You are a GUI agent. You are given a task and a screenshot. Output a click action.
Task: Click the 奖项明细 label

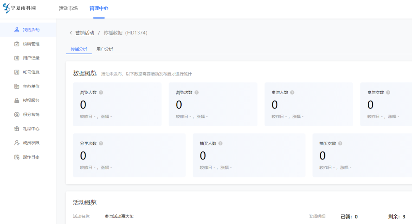click(x=317, y=216)
